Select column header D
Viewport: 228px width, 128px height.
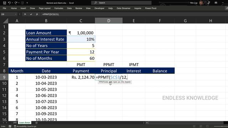[109, 21]
